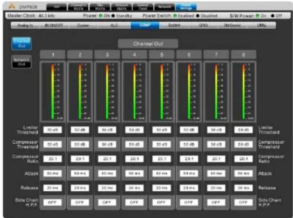Switch to the ALC sub-tab
293x218 pixels.
(114, 25)
